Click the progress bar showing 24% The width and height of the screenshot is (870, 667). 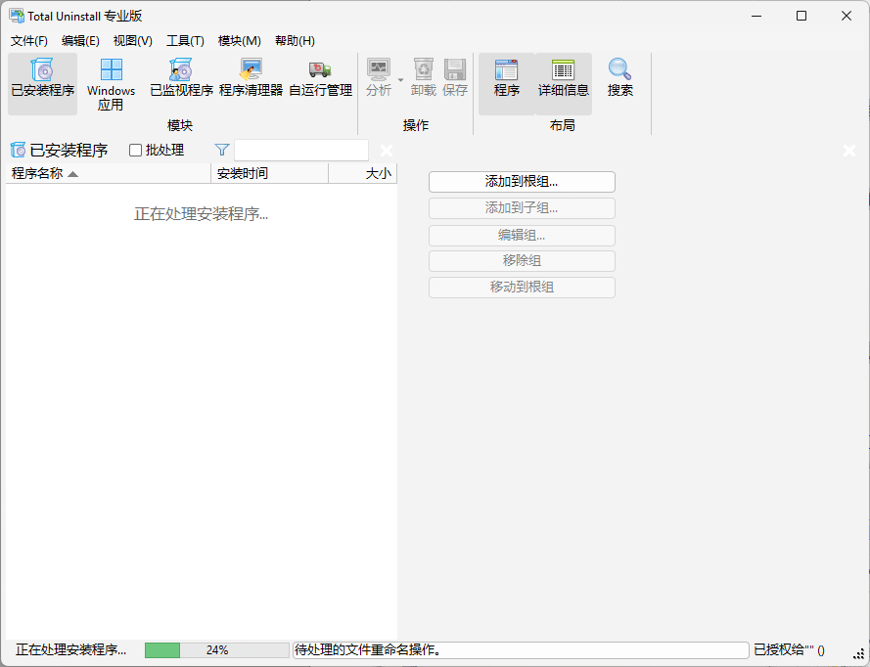pyautogui.click(x=216, y=650)
